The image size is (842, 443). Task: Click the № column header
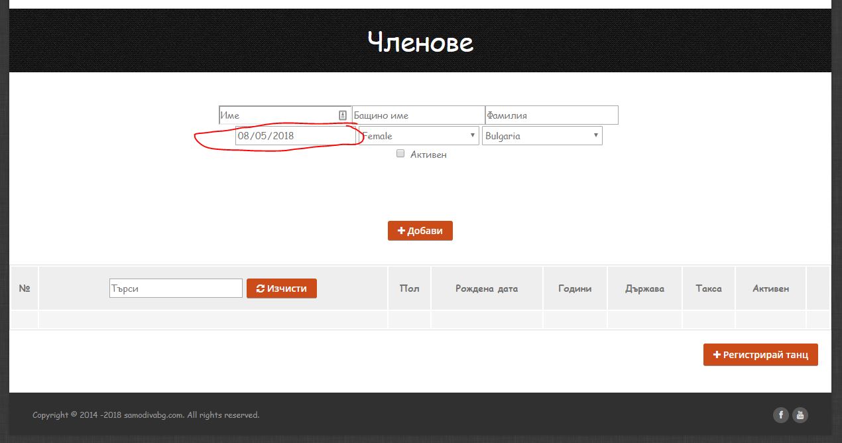click(x=25, y=288)
